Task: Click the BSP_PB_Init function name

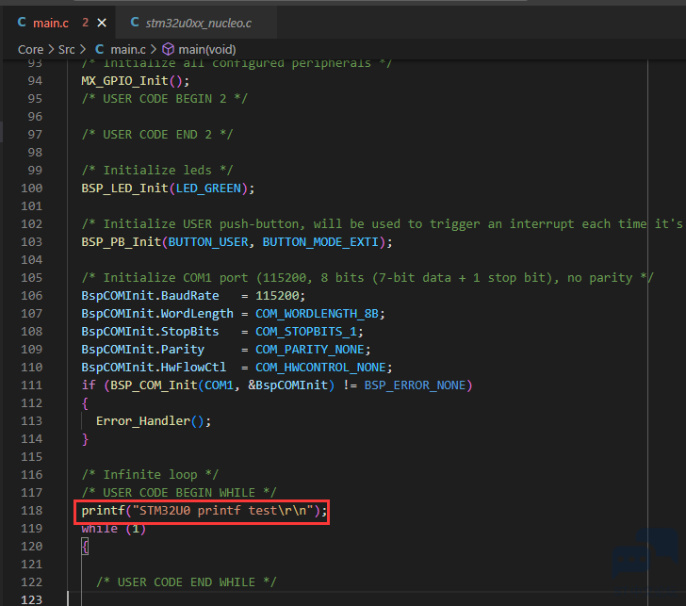Action: click(121, 241)
